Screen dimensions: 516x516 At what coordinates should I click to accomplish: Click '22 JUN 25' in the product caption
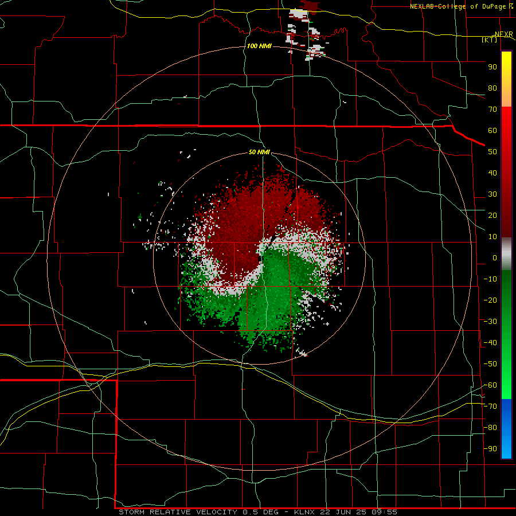(x=343, y=512)
